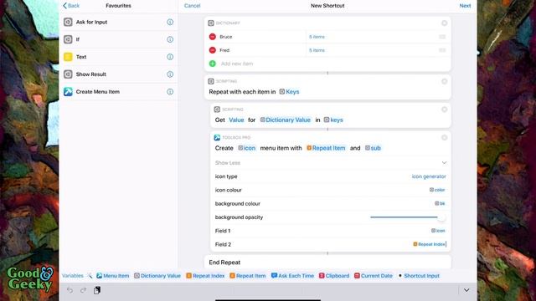Delete the Repeat with each action
The height and width of the screenshot is (301, 536).
pyautogui.click(x=445, y=82)
